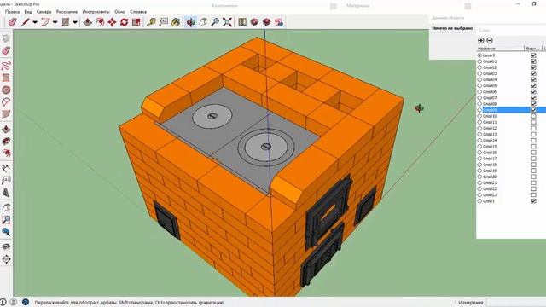Show layer Слой14

click(533, 140)
